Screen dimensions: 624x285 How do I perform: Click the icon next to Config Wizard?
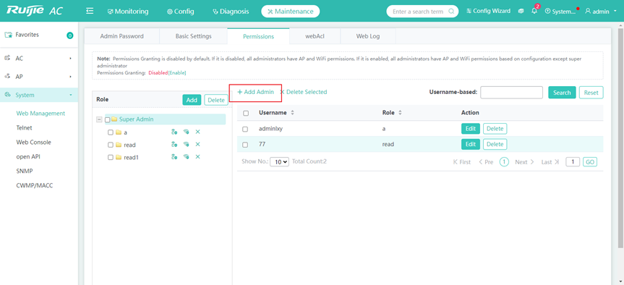[521, 11]
